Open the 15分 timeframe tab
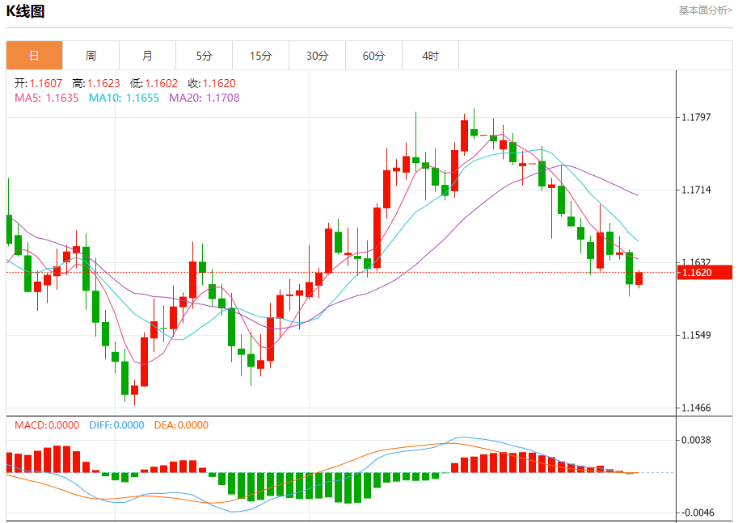The width and height of the screenshot is (738, 523). 260,56
